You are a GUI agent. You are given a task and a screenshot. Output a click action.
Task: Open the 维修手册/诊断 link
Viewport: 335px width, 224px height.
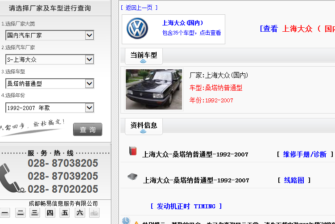305,154
